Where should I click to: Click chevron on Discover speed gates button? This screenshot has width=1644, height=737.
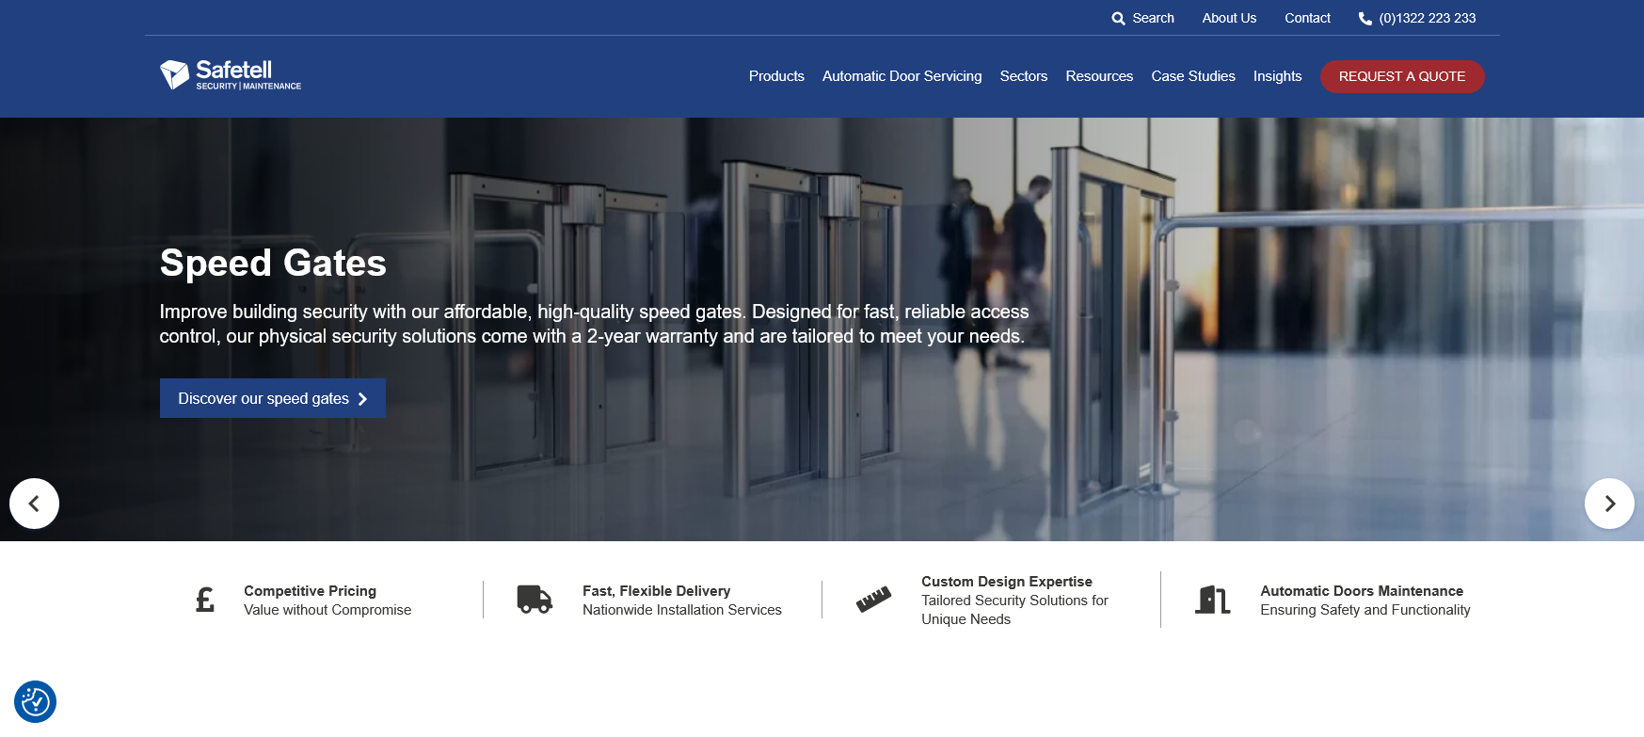click(362, 399)
